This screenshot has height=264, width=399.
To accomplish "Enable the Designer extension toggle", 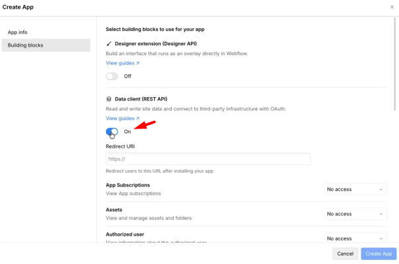I will [x=112, y=76].
